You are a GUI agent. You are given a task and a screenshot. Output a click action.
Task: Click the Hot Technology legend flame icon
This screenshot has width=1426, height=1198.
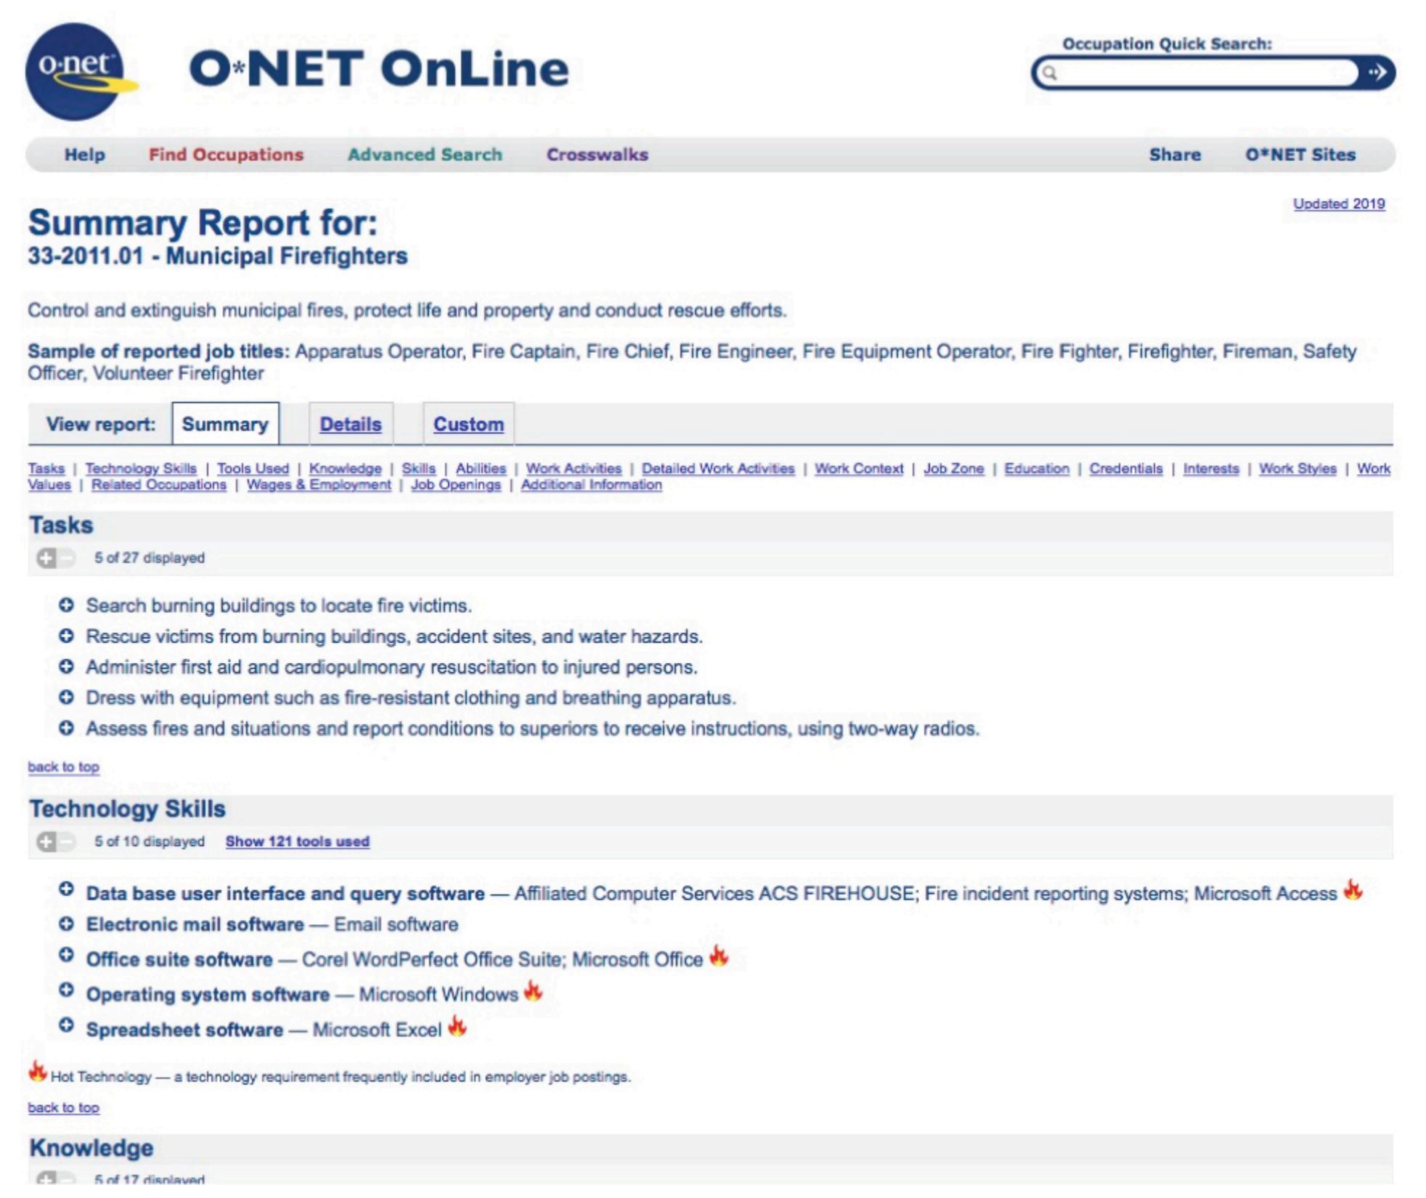pos(38,1072)
